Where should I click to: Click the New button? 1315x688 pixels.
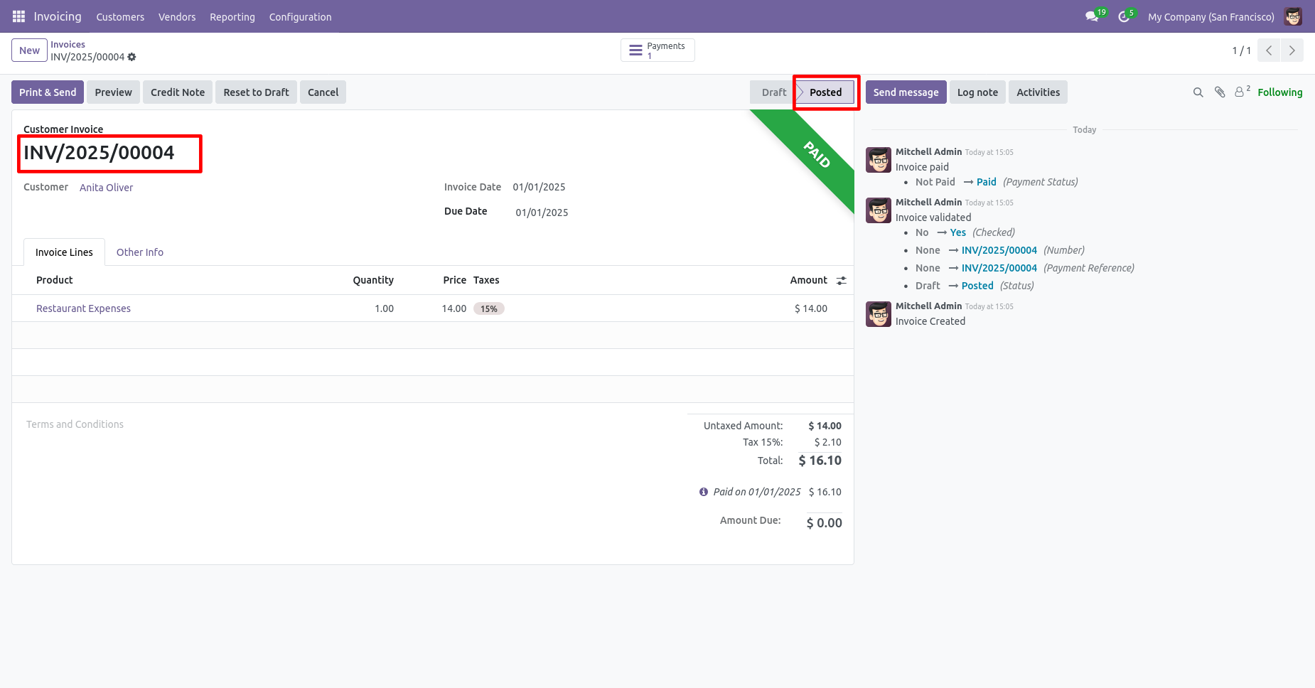(29, 50)
